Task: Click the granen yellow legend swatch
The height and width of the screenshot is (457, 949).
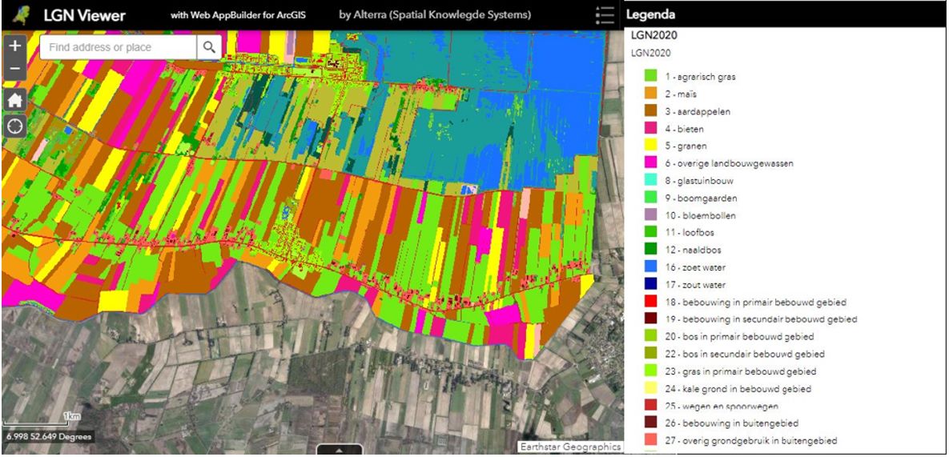Action: 651,146
